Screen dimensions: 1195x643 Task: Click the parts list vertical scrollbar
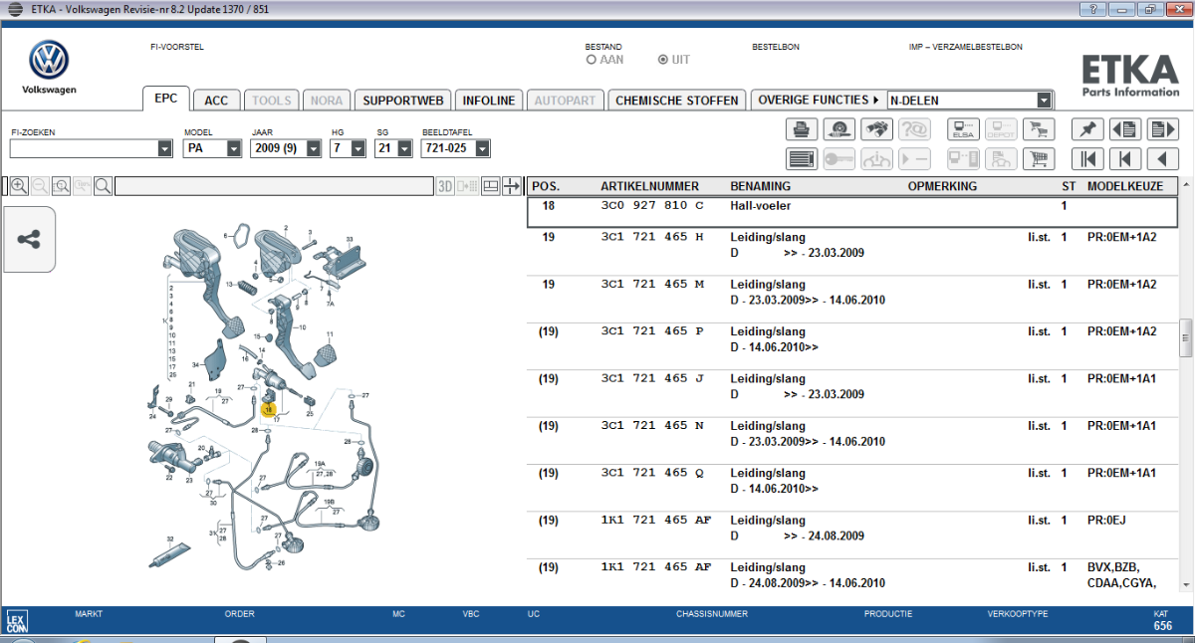1185,338
